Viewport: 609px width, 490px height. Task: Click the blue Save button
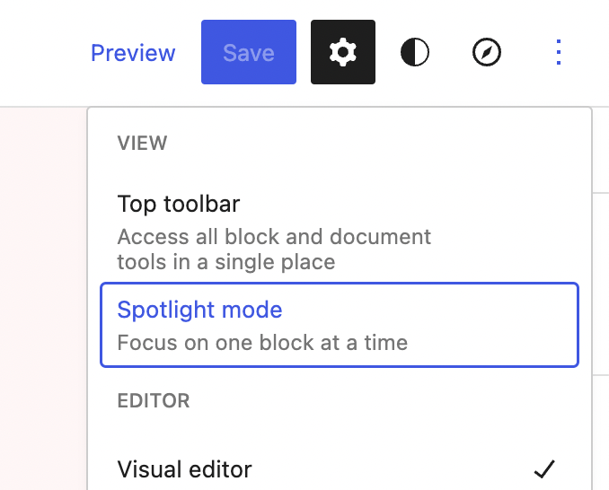pyautogui.click(x=249, y=52)
